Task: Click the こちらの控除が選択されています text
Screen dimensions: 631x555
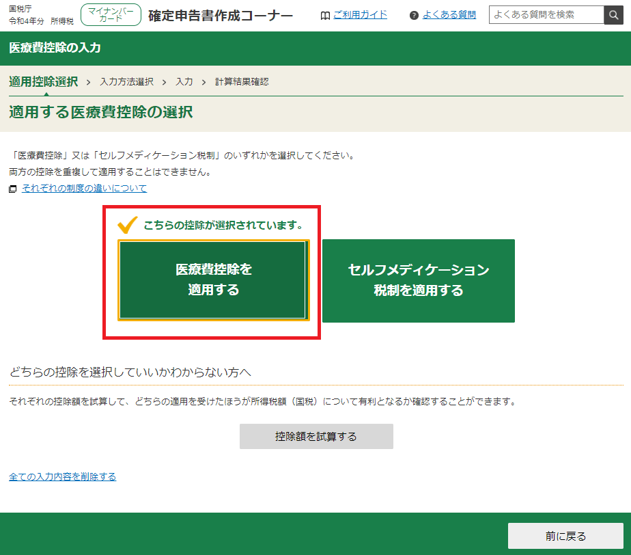Action: pyautogui.click(x=223, y=225)
